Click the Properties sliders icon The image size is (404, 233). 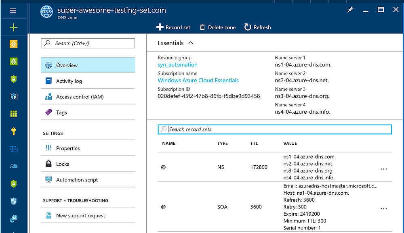pyautogui.click(x=48, y=148)
